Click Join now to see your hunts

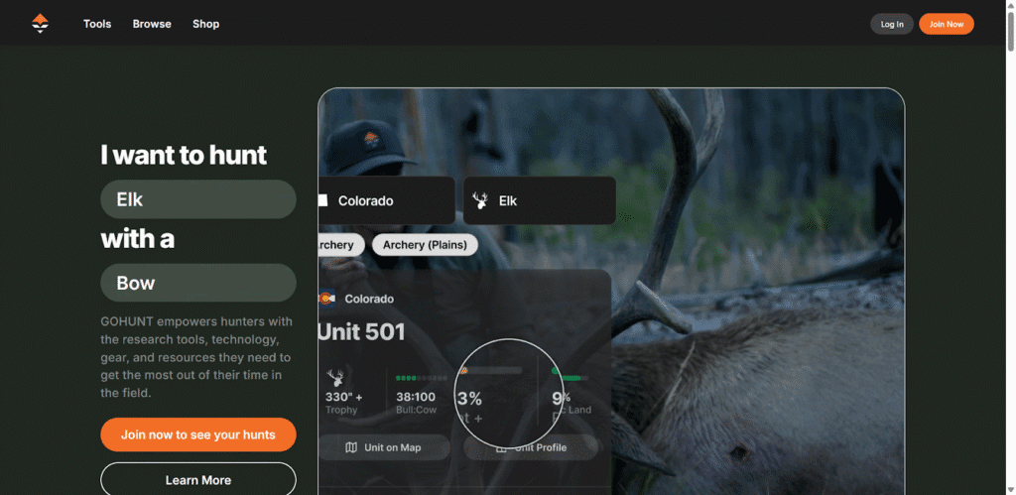[x=198, y=434]
